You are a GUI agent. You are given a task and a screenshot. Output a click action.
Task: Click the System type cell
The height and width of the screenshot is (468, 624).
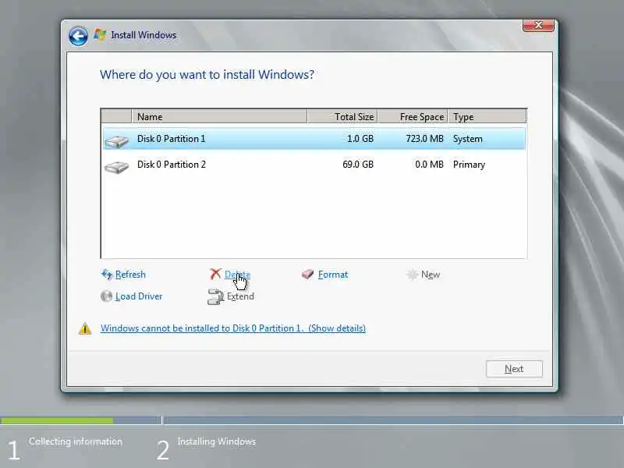[467, 139]
